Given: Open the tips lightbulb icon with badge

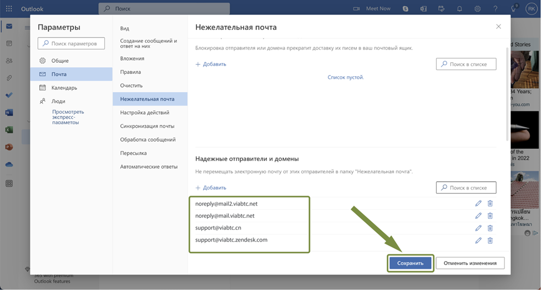Looking at the screenshot, I should point(514,9).
